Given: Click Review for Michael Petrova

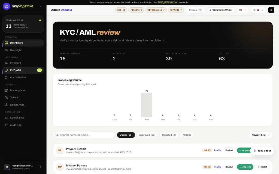Looking at the screenshot, I should (229, 167).
